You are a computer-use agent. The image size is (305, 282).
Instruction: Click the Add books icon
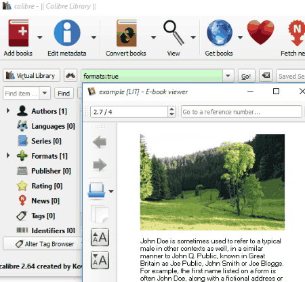coord(18,33)
